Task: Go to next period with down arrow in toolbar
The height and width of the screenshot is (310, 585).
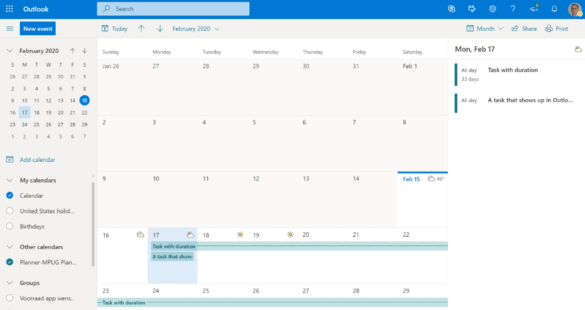Action: (160, 29)
